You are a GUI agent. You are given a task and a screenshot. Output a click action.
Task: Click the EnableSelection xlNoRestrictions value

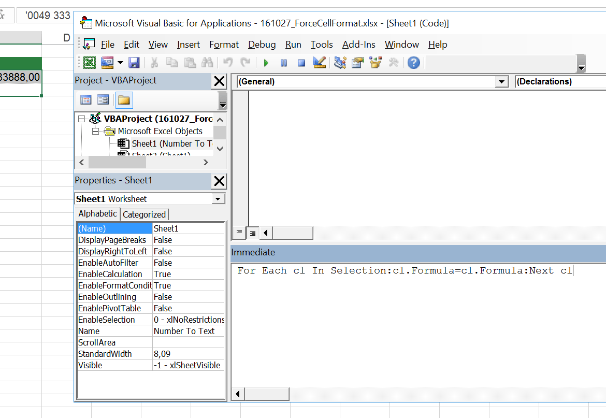click(x=188, y=320)
